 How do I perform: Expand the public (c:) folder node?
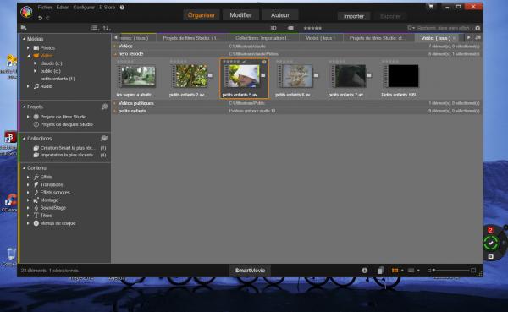(36, 71)
